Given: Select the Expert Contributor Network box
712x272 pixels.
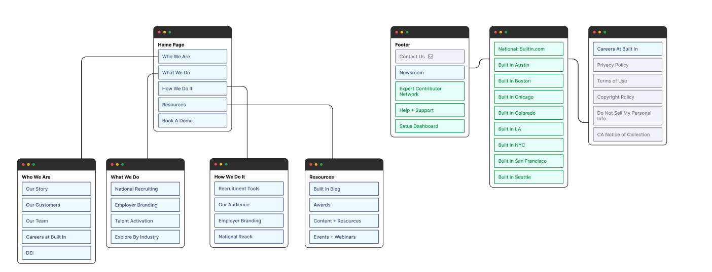Looking at the screenshot, I should [430, 92].
